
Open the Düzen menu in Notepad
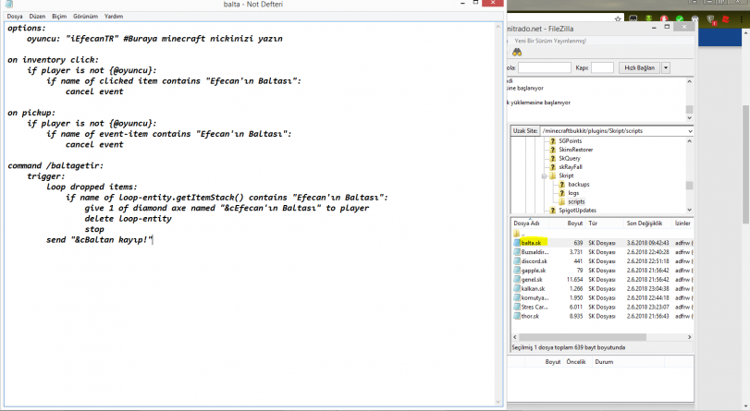pos(37,17)
